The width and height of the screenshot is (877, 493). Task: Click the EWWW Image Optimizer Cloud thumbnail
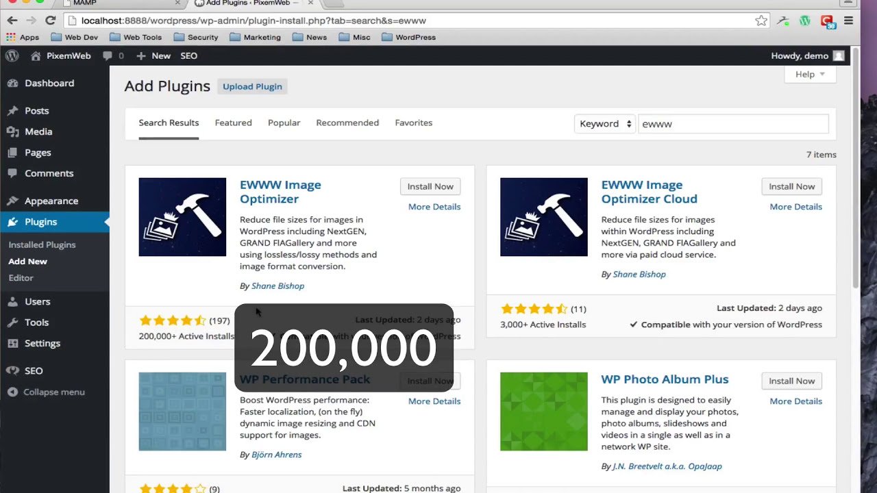click(543, 217)
